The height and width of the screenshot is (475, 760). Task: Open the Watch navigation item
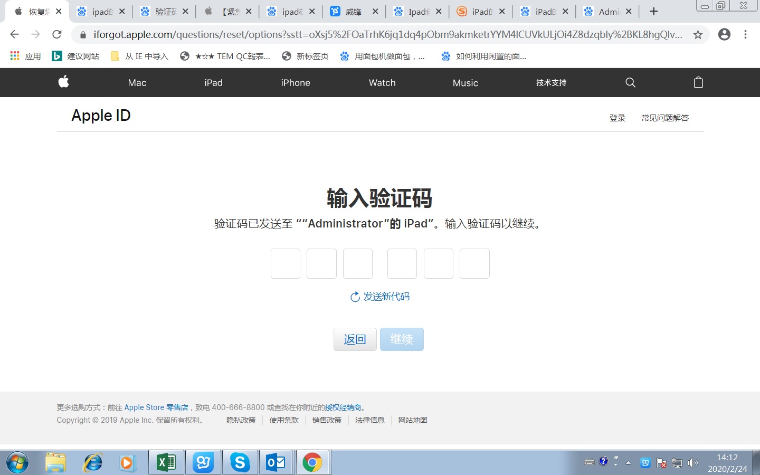[x=382, y=83]
